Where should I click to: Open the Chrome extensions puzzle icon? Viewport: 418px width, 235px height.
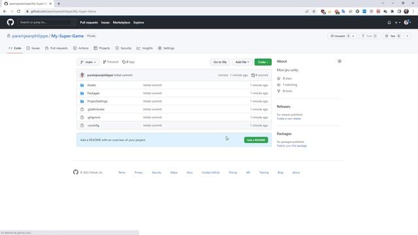point(392,12)
